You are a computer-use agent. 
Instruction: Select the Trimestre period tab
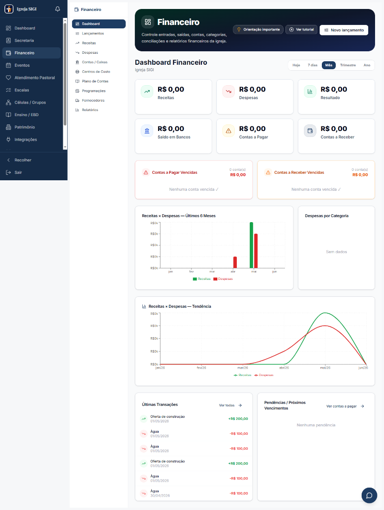348,65
